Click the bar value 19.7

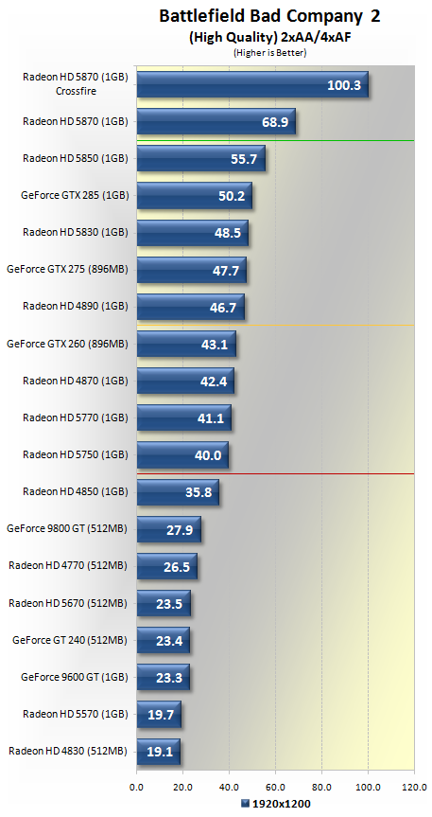[161, 715]
